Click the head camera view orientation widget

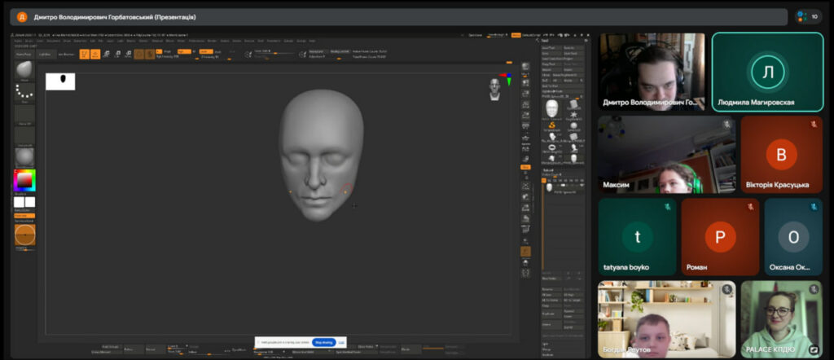click(x=494, y=89)
